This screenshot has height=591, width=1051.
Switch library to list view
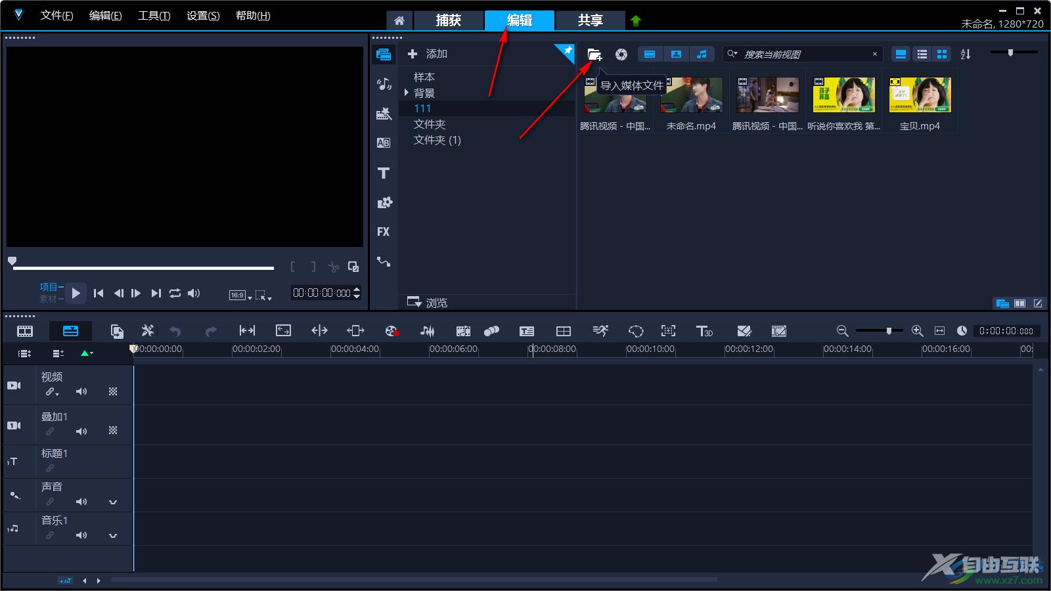[x=922, y=55]
